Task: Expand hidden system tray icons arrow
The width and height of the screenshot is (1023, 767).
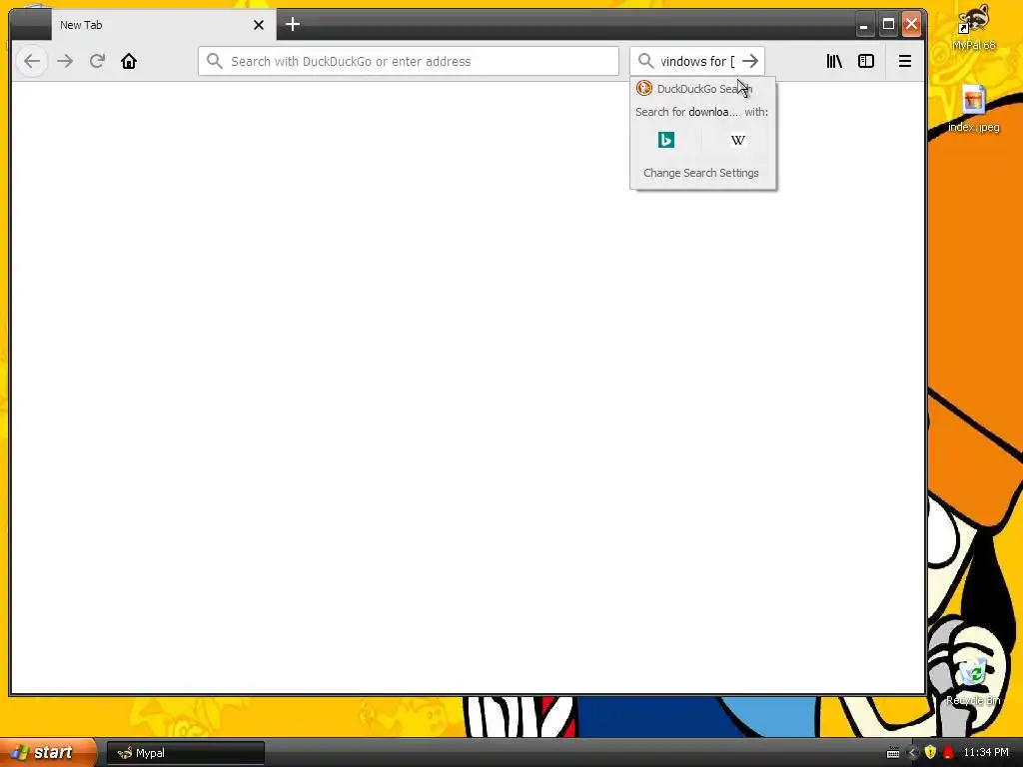Action: pyautogui.click(x=912, y=753)
